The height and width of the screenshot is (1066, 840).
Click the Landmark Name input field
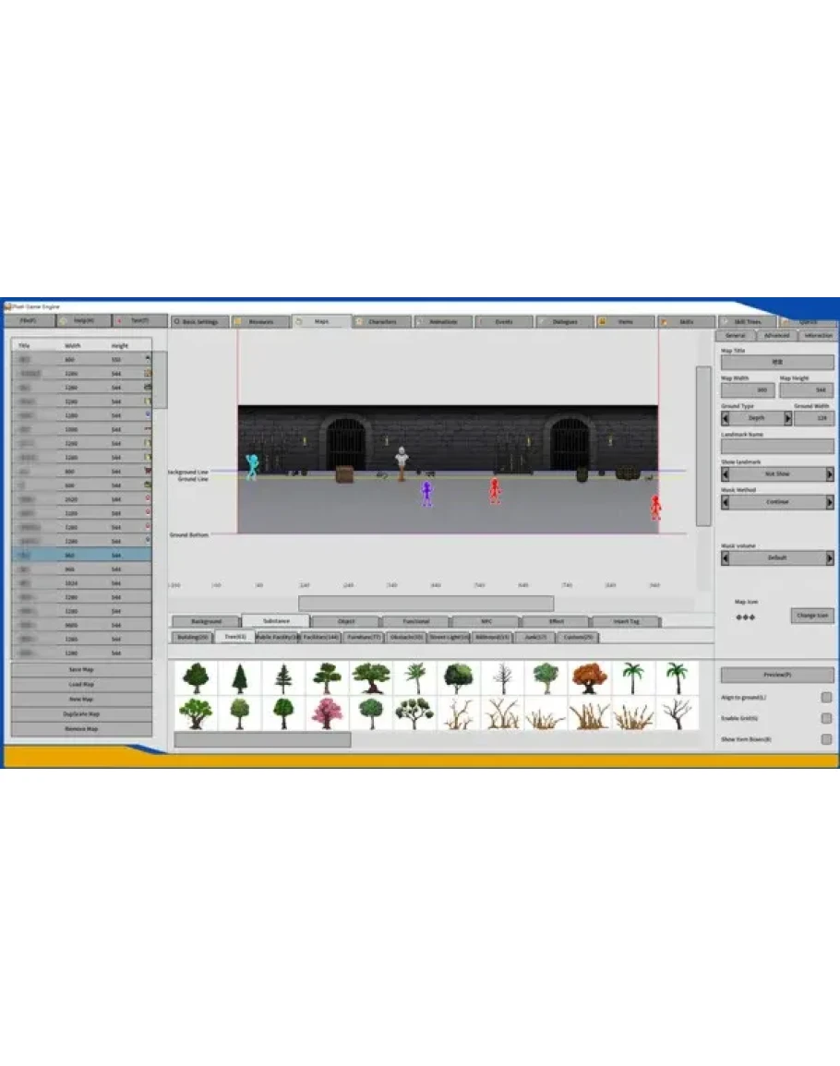tap(777, 446)
